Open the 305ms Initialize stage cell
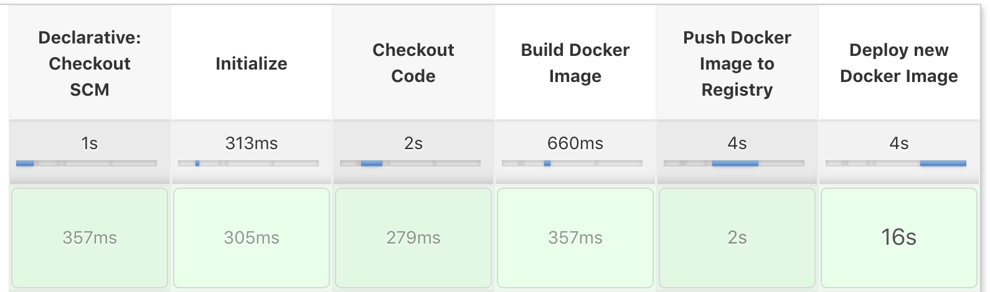 tap(252, 238)
